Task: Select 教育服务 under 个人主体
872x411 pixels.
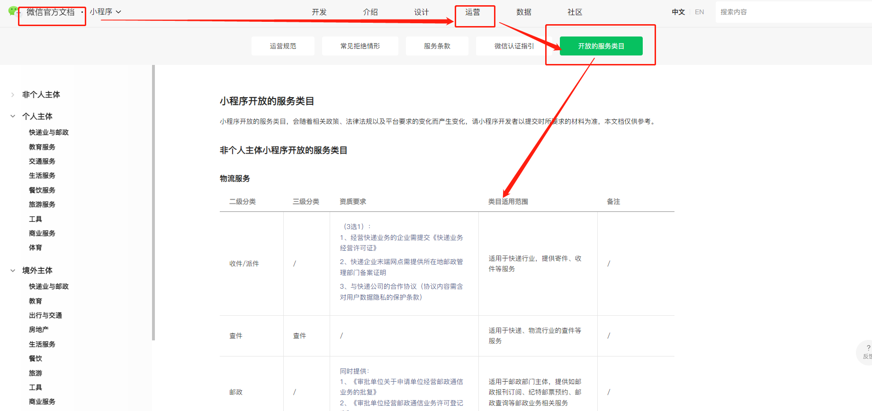Action: tap(42, 147)
